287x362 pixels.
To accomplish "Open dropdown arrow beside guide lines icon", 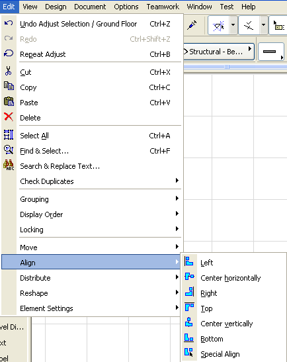I will [x=264, y=25].
